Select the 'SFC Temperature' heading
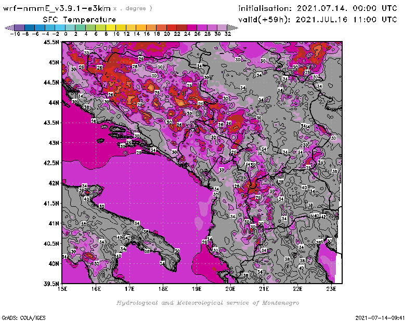Viewport: 416px width, 321px height. tap(80, 20)
